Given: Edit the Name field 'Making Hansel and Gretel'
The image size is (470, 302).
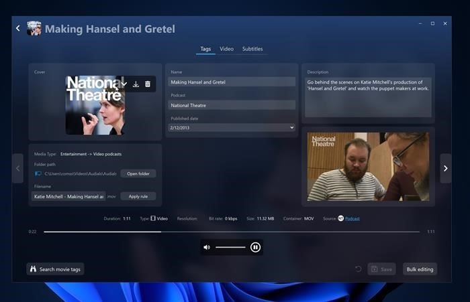Looking at the screenshot, I should 232,82.
